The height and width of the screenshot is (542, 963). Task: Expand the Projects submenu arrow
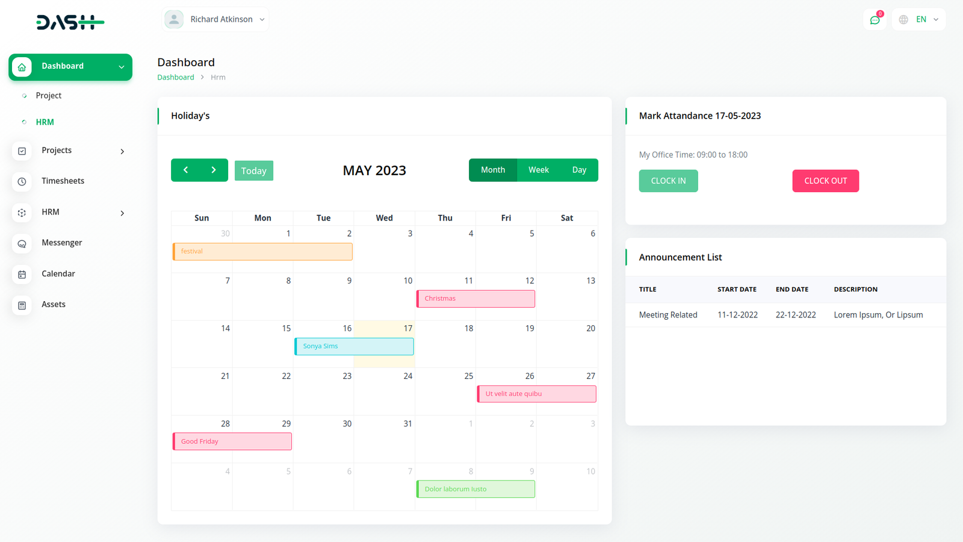(122, 151)
